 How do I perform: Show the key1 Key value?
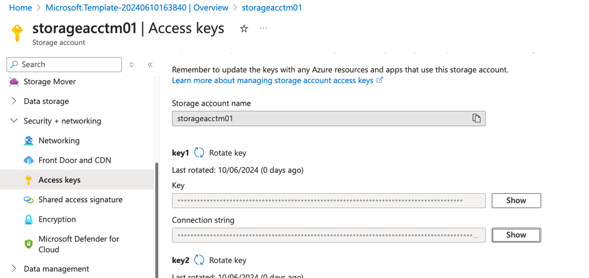pos(516,200)
